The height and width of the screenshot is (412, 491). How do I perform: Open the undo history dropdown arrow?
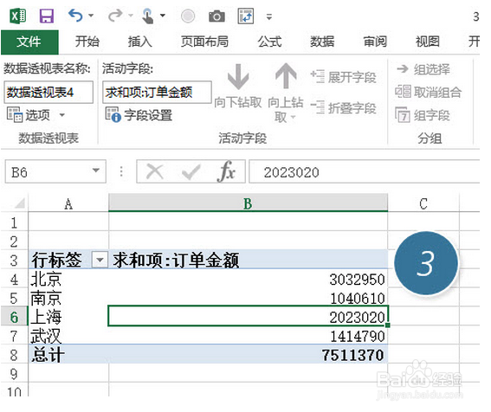(x=91, y=16)
